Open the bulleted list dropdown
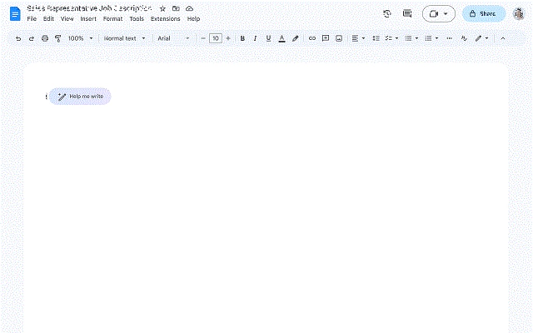The height and width of the screenshot is (333, 533). tap(412, 39)
